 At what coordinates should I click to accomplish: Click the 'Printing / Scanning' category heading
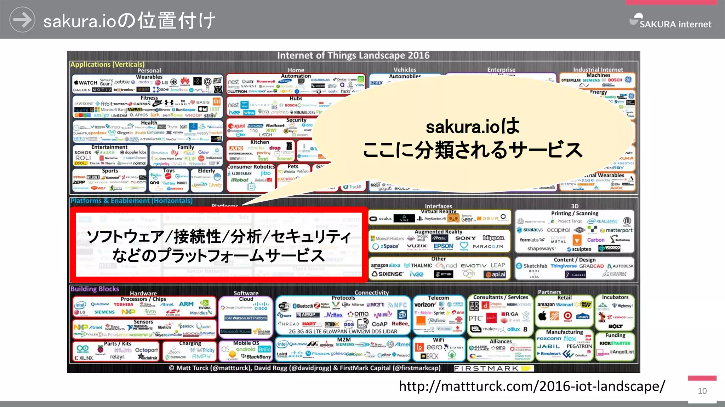[x=575, y=213]
